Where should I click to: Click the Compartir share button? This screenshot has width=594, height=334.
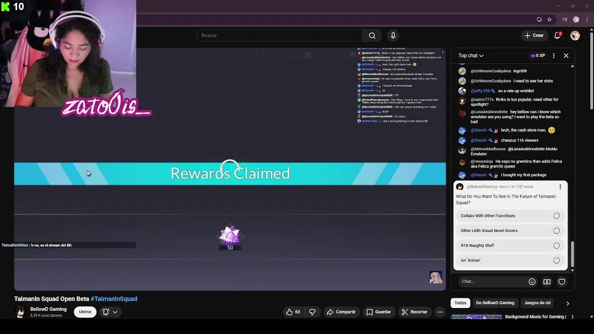pos(341,312)
